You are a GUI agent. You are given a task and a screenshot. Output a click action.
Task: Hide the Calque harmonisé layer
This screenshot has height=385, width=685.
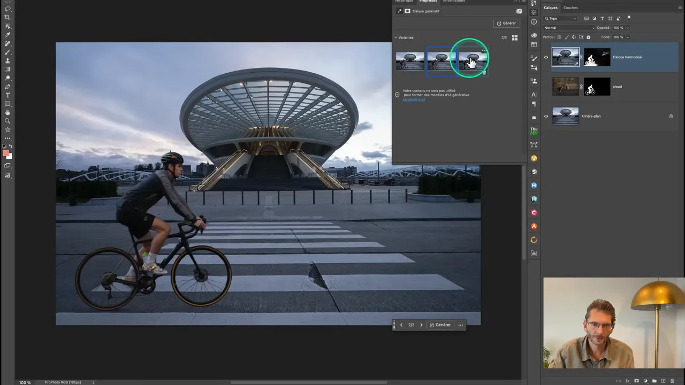point(546,57)
